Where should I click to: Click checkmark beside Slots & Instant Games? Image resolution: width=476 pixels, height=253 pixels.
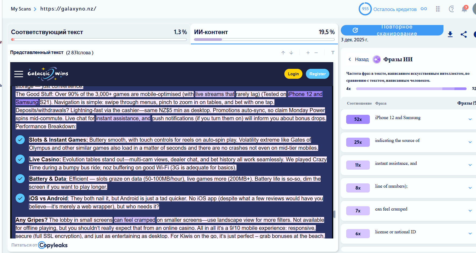(20, 140)
